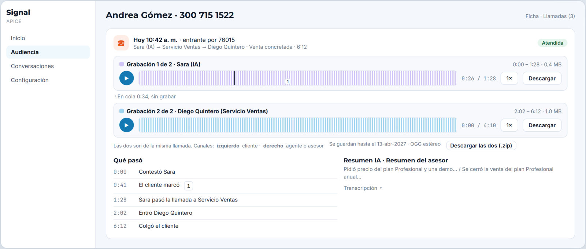The height and width of the screenshot is (249, 586).
Task: Click the orange phone call icon
Action: coord(121,43)
